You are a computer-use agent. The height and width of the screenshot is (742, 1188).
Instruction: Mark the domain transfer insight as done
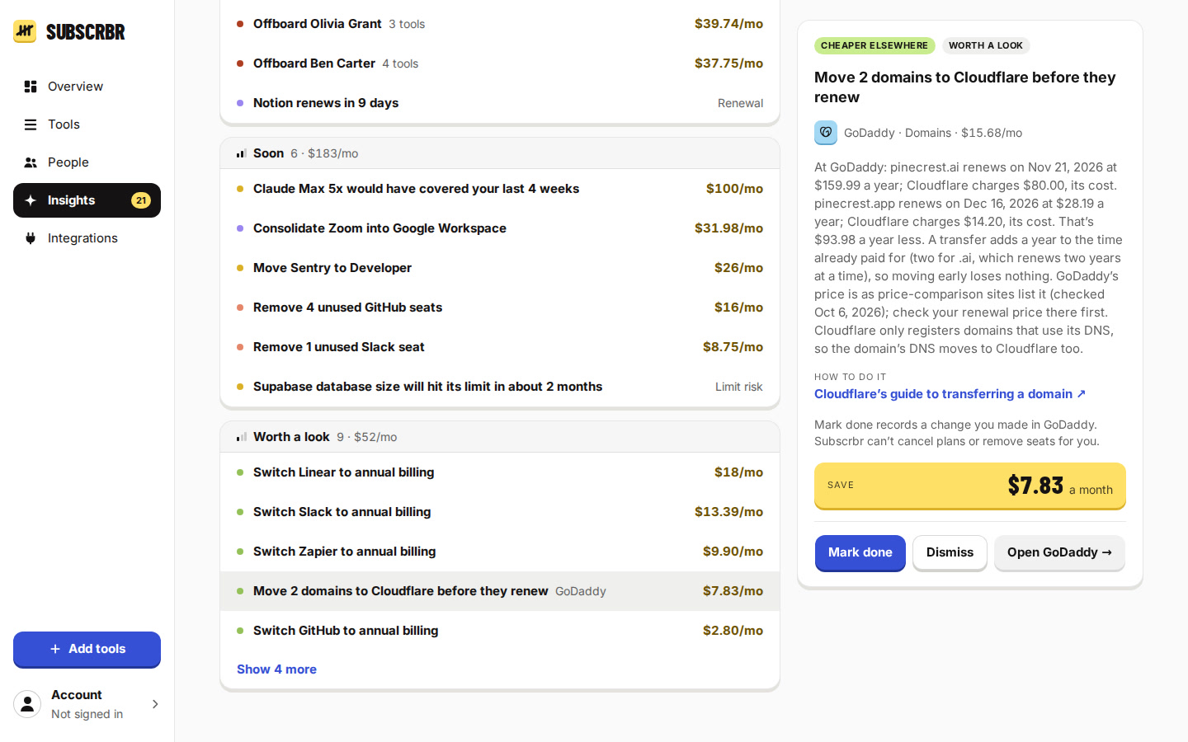click(x=860, y=552)
